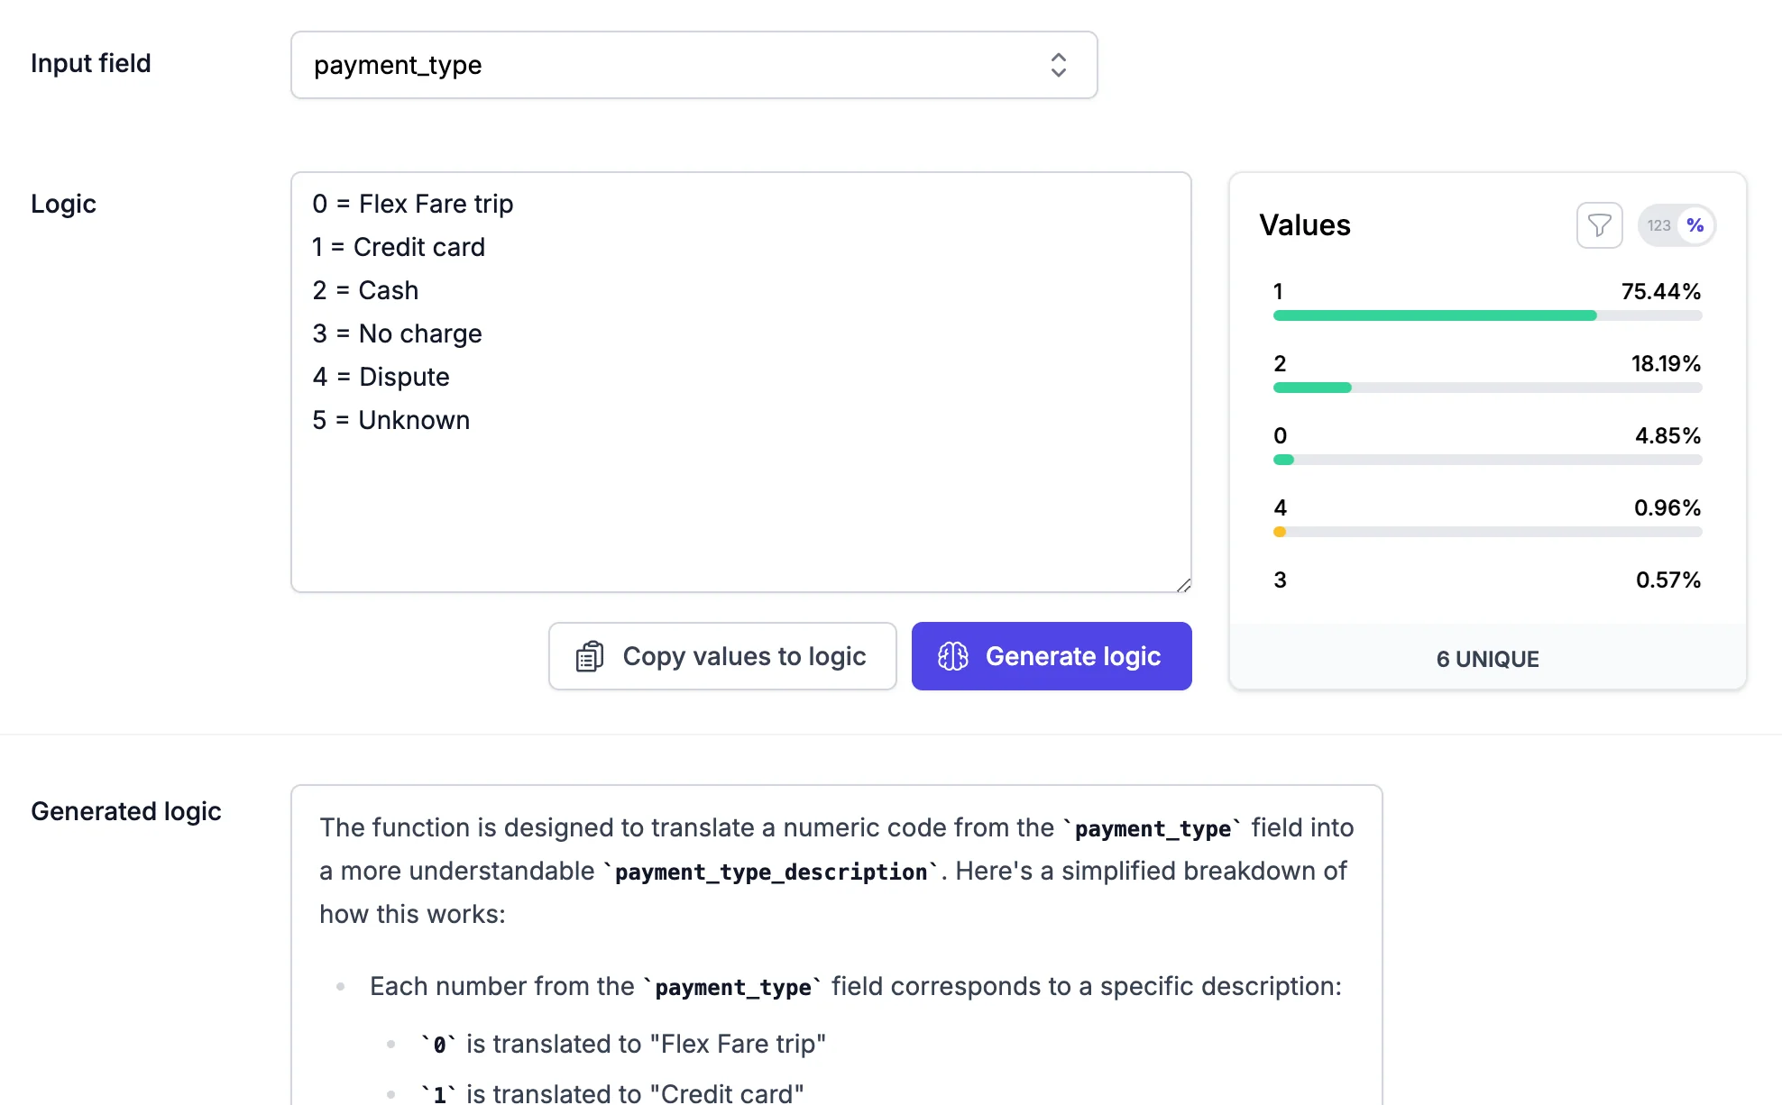This screenshot has height=1105, width=1782.
Task: Select the value 1 row showing 75.44%
Action: [1486, 291]
